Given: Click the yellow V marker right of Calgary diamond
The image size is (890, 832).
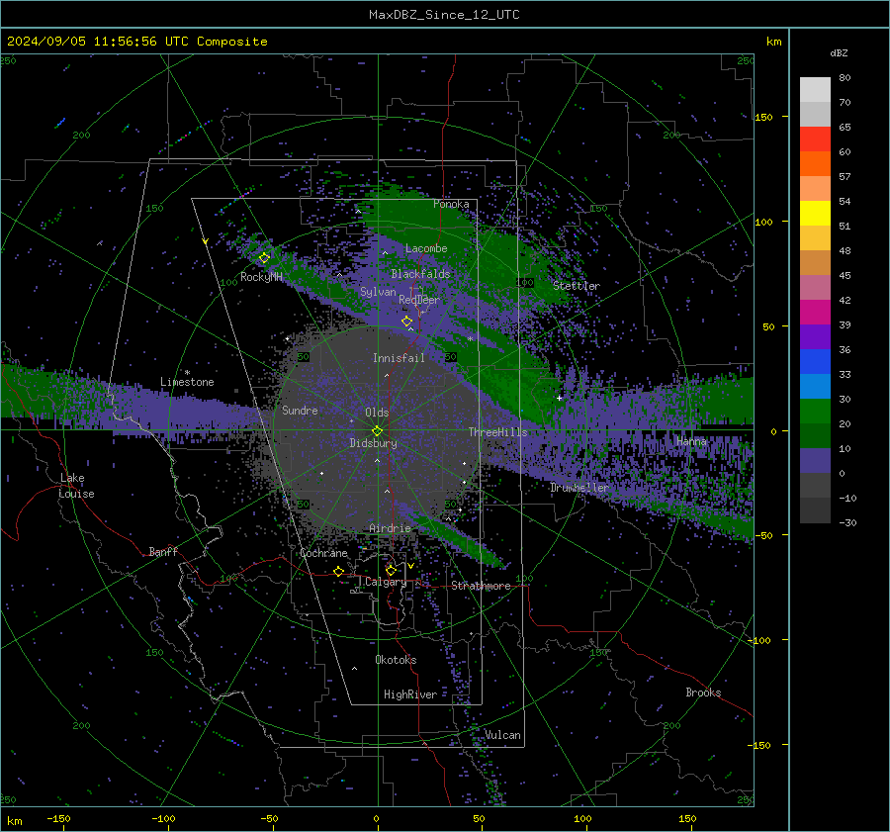Looking at the screenshot, I should (410, 566).
